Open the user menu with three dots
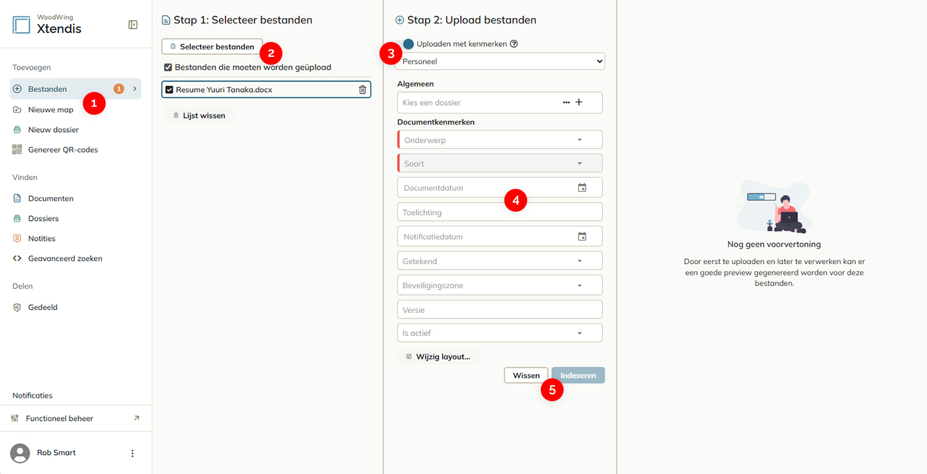 click(x=132, y=453)
